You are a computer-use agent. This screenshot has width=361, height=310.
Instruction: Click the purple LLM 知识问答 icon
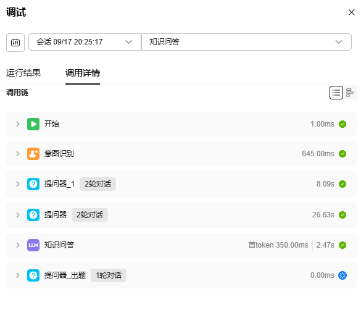pyautogui.click(x=33, y=245)
